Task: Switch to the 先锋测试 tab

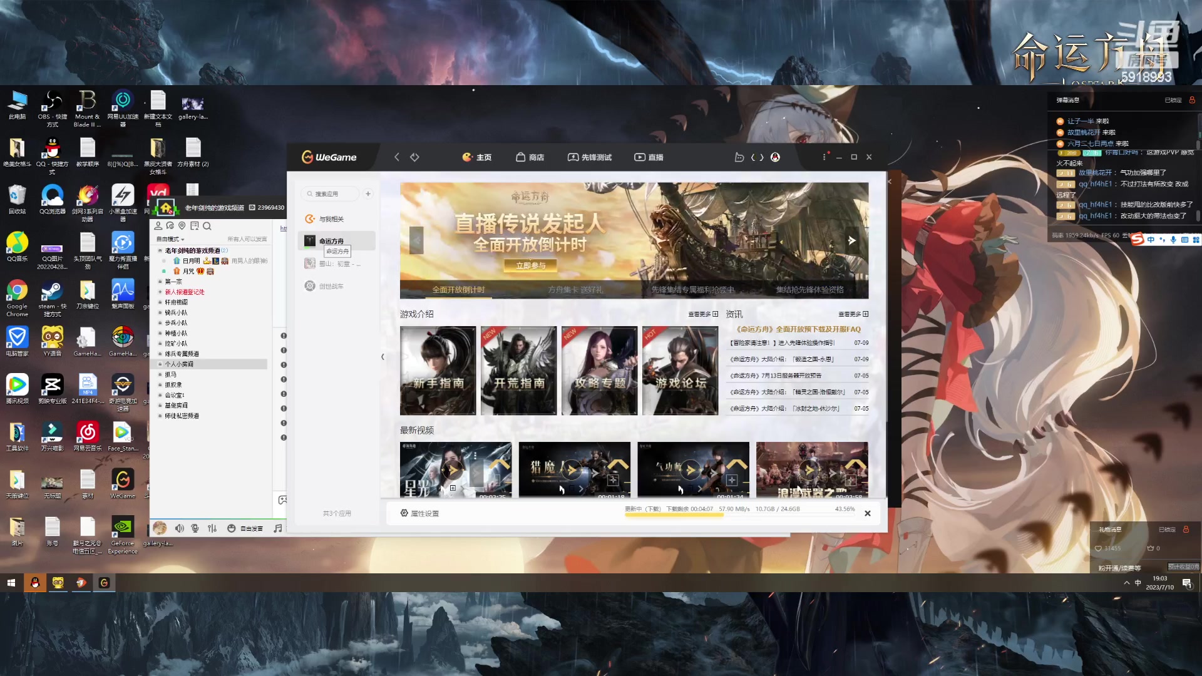Action: tap(590, 157)
